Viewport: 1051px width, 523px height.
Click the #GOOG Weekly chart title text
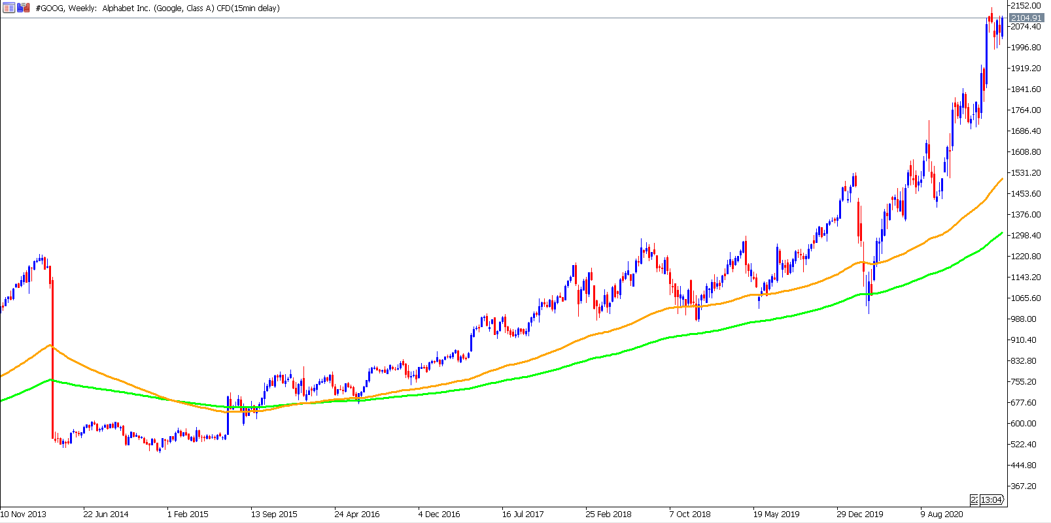[x=158, y=8]
